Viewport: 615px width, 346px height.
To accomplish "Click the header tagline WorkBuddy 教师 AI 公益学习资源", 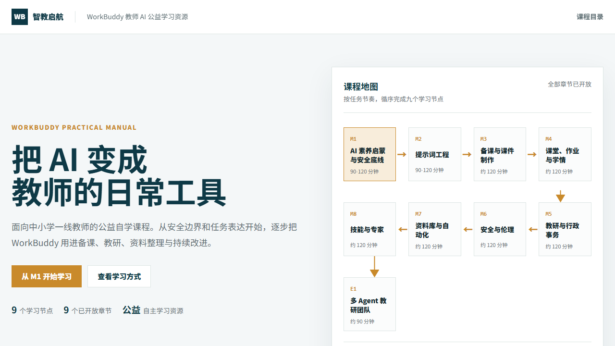I will click(137, 17).
